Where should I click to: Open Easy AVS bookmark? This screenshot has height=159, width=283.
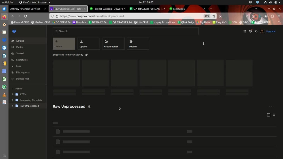click(x=220, y=22)
